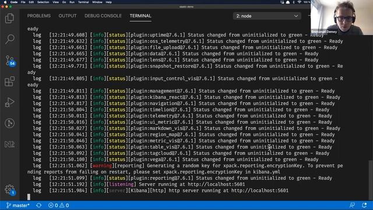Open errors and warnings count in status bar
The width and height of the screenshot is (373, 210).
point(58,205)
